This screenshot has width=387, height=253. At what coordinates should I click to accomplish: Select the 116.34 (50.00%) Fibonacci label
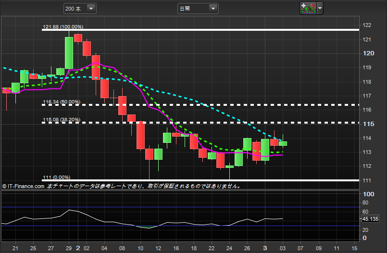pos(62,101)
